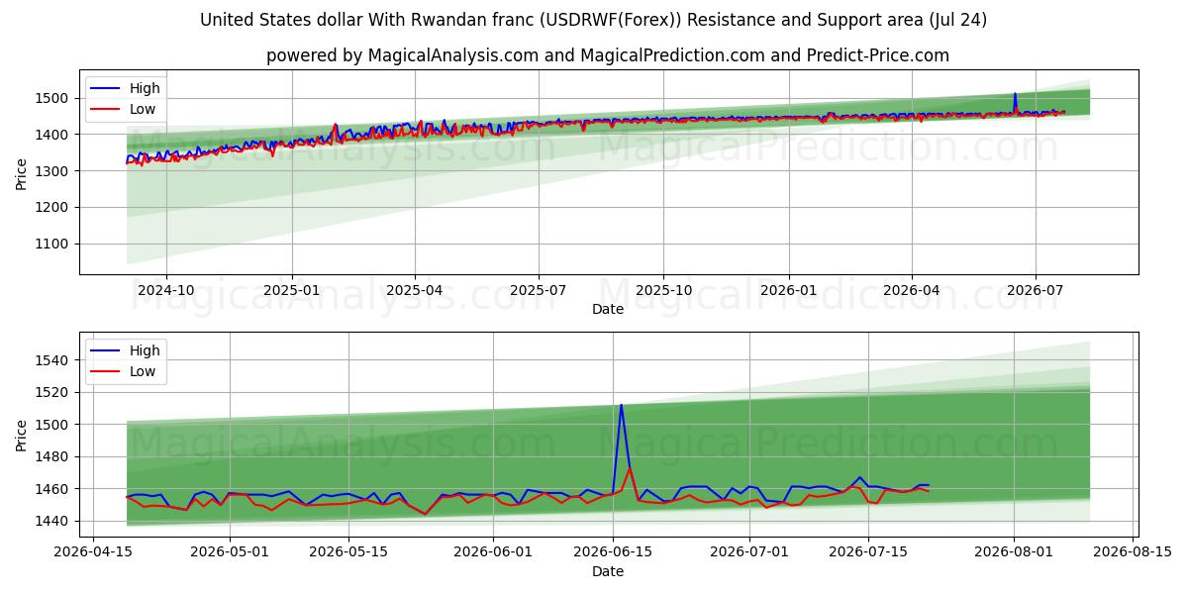Click the '2026-04-15' date tick label

(x=94, y=552)
